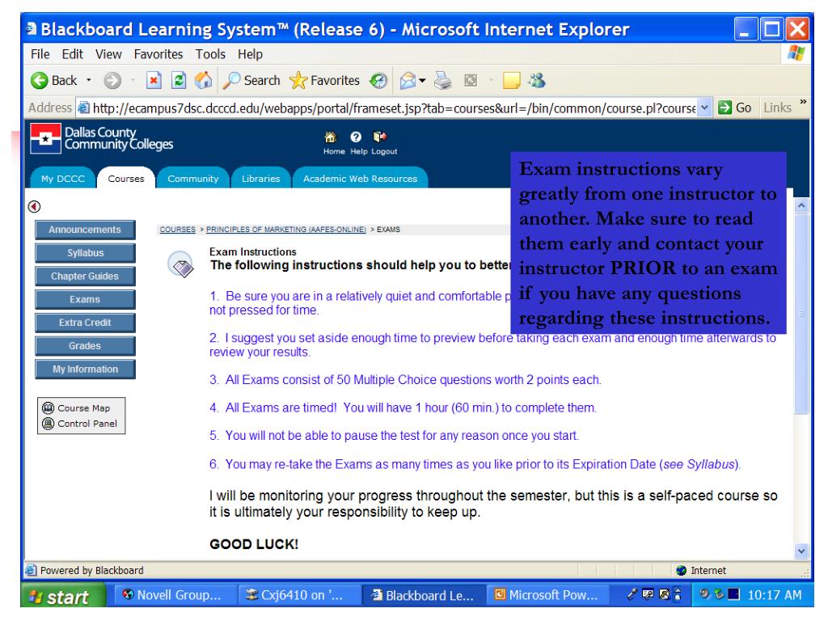Click the Mail envelope icon
Image resolution: width=828 pixels, height=621 pixels.
[408, 80]
